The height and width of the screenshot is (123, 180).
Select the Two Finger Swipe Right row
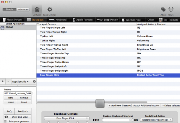pyautogui.click(x=108, y=32)
